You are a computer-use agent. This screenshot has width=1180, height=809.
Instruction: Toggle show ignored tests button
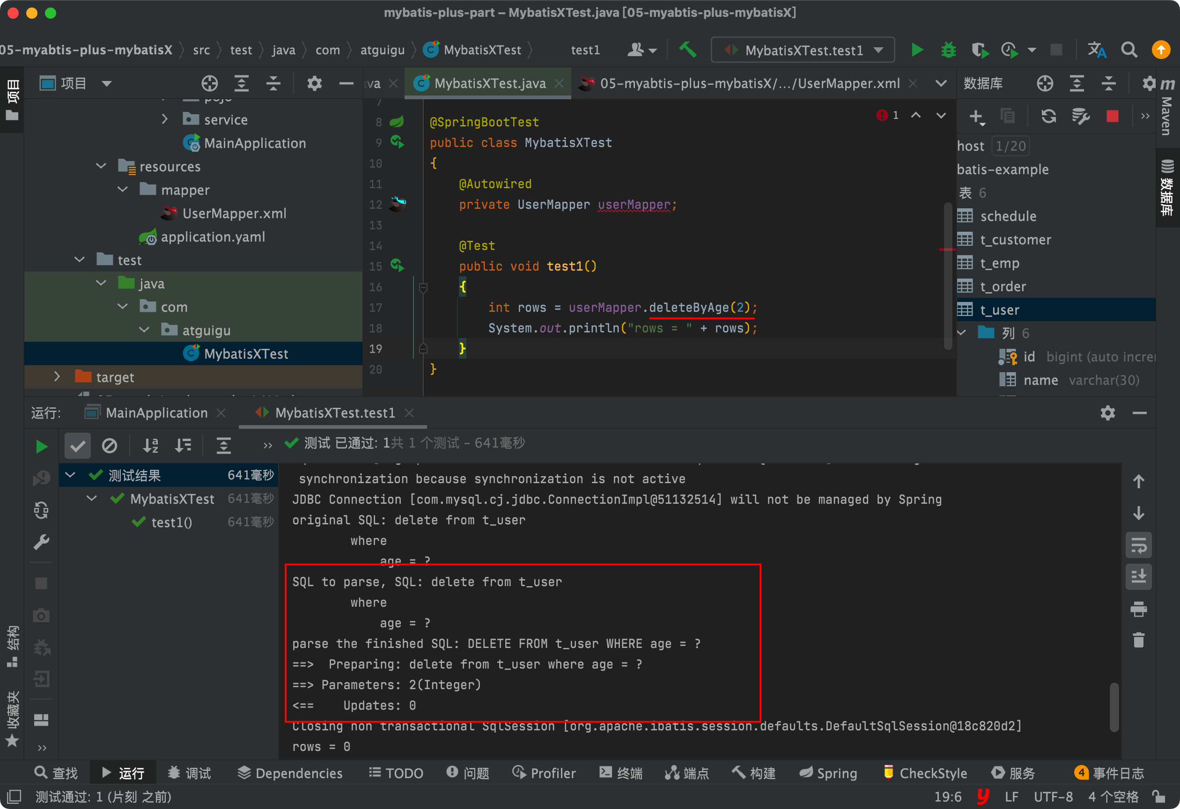click(109, 446)
